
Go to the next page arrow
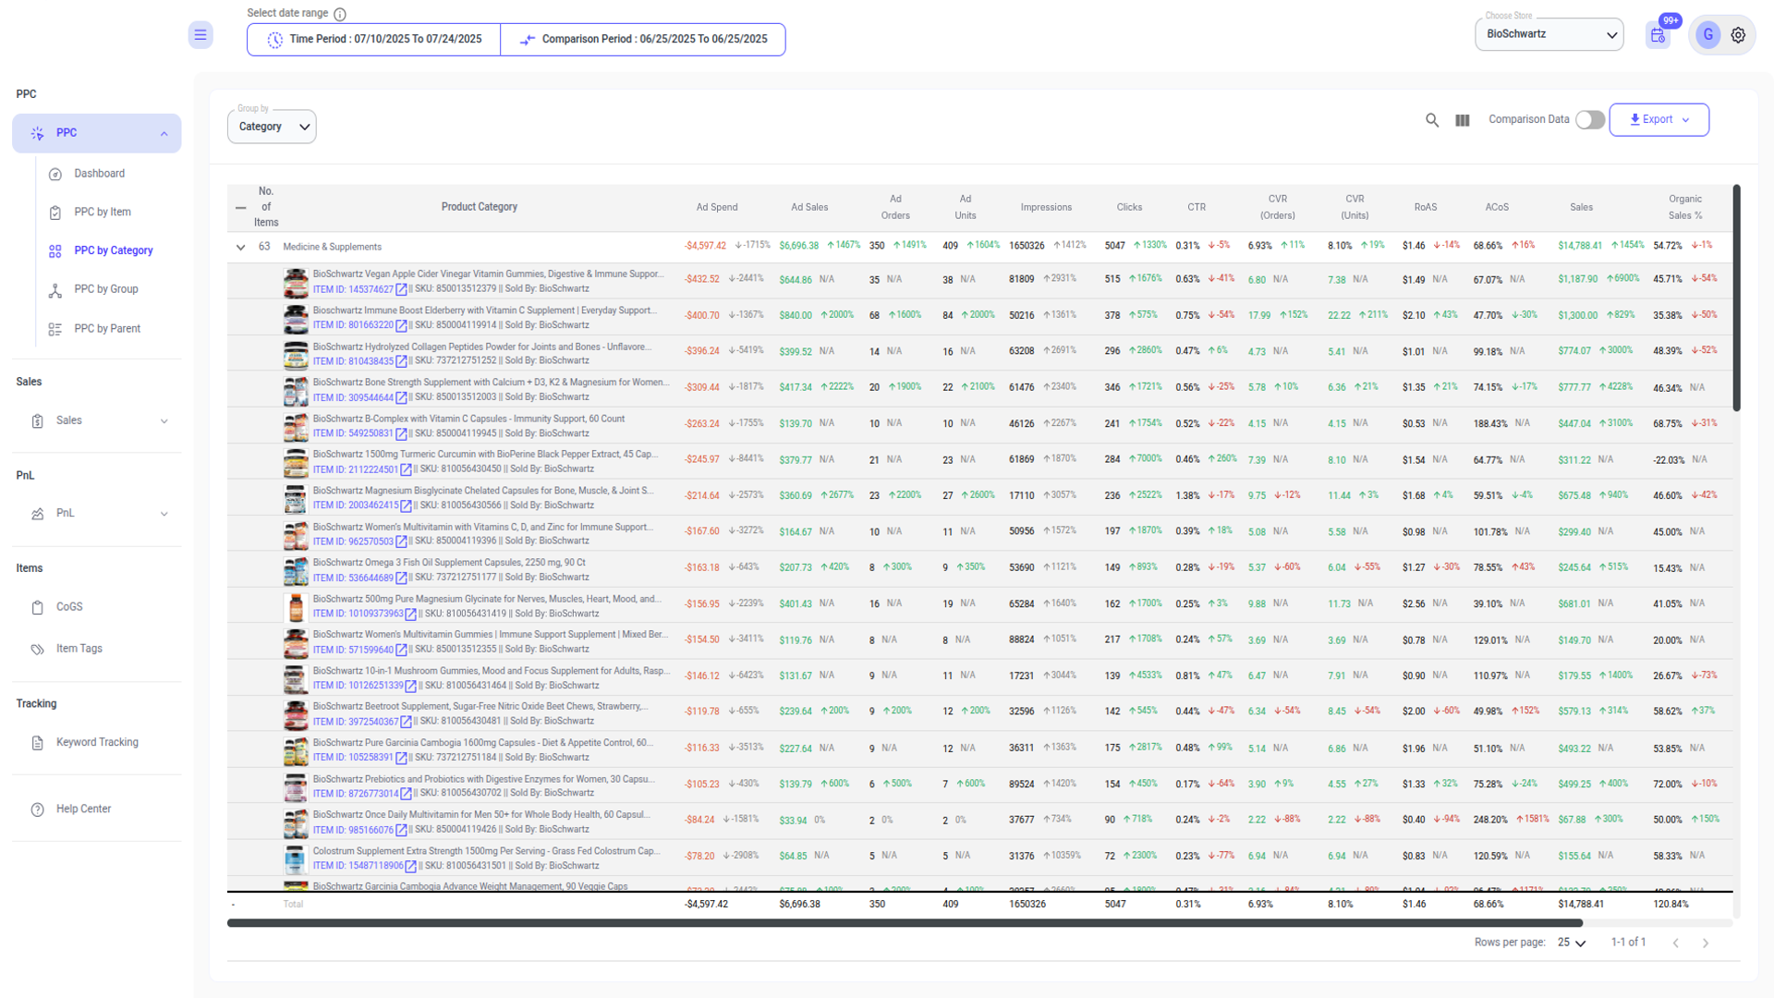tap(1706, 943)
